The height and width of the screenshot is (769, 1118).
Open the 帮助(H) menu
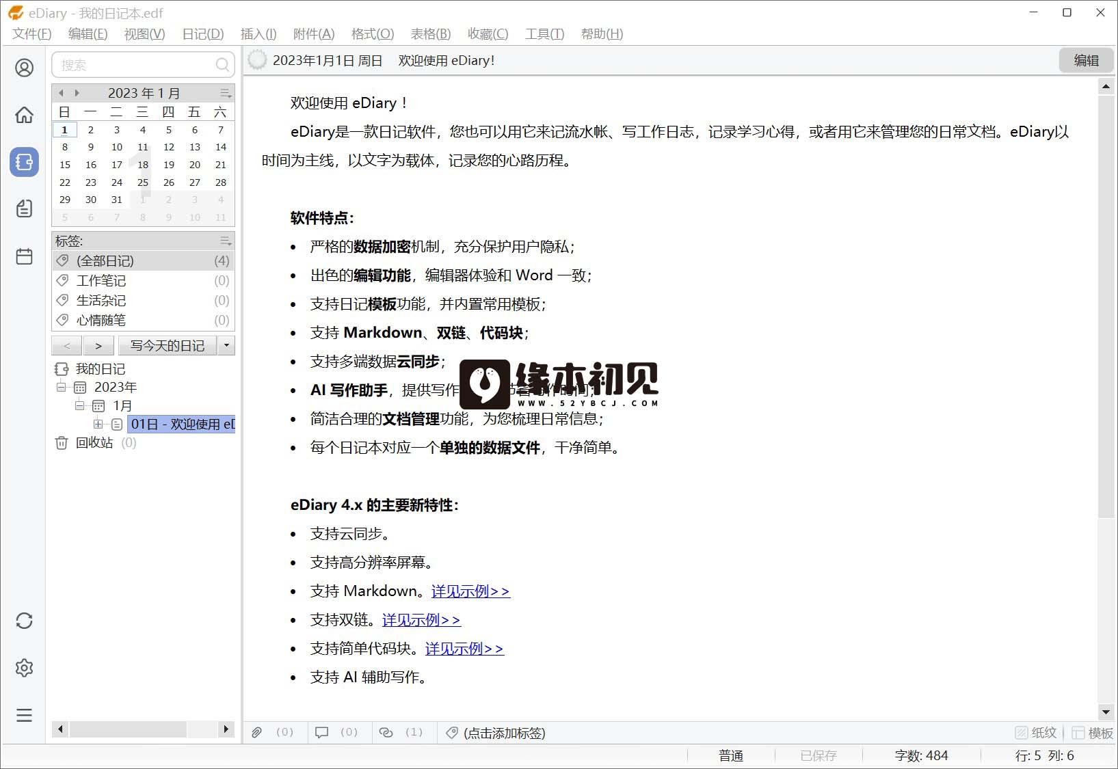tap(602, 33)
